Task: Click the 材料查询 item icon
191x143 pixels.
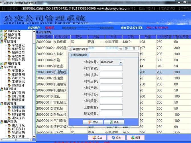Action: (x=9, y=111)
